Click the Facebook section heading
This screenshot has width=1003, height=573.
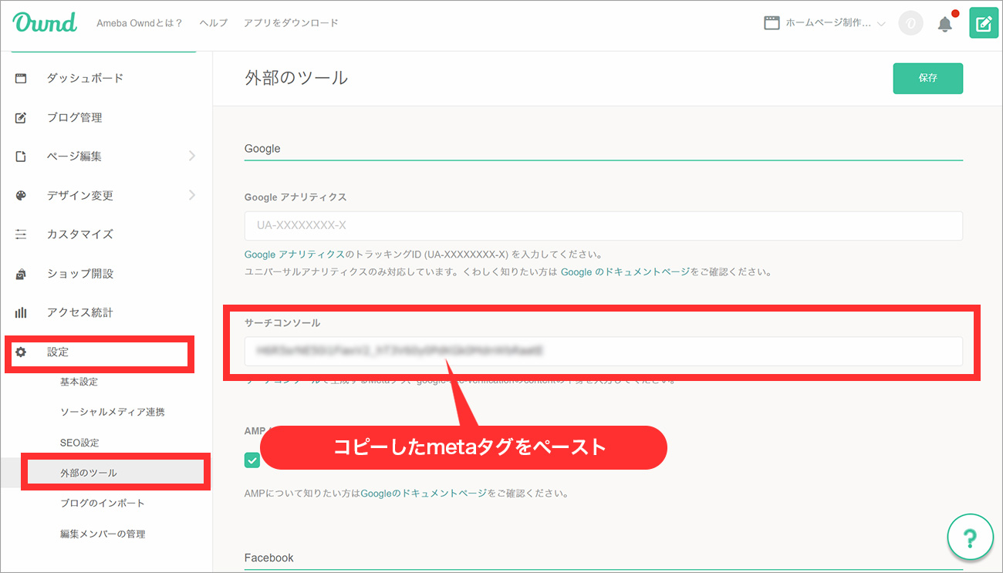click(269, 558)
